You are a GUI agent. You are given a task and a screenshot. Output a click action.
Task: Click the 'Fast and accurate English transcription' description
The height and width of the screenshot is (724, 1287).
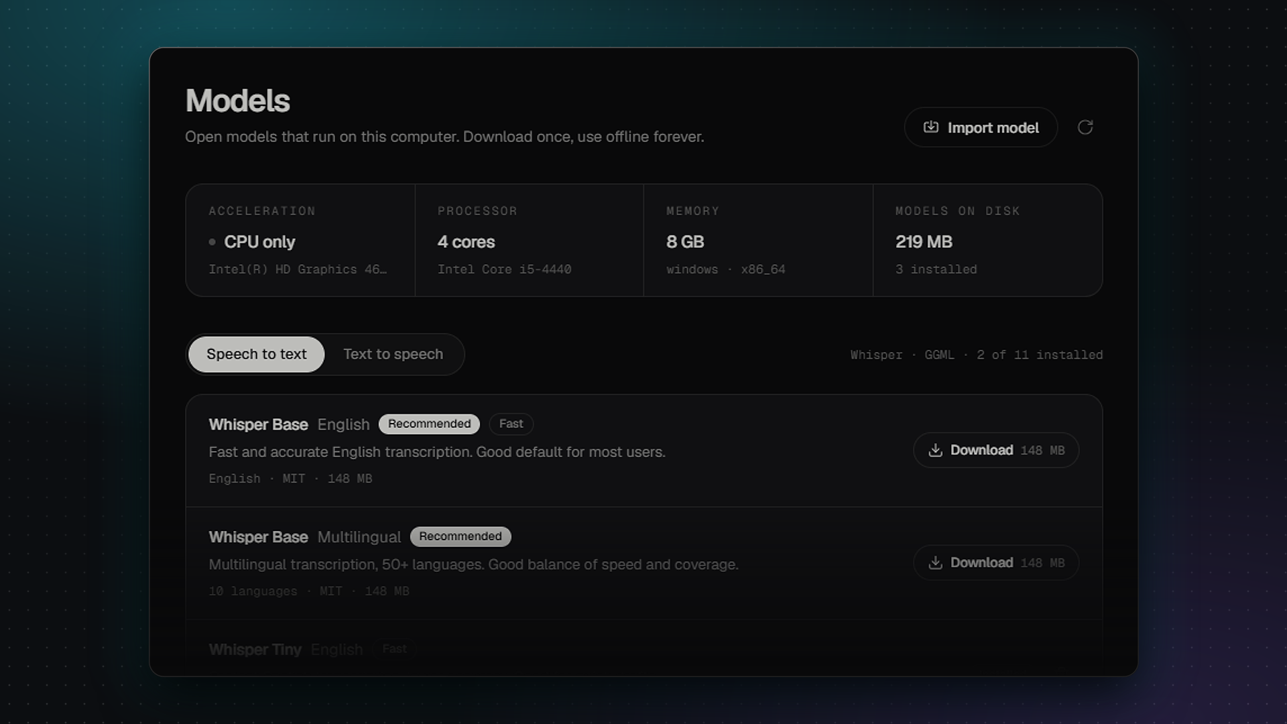click(437, 452)
